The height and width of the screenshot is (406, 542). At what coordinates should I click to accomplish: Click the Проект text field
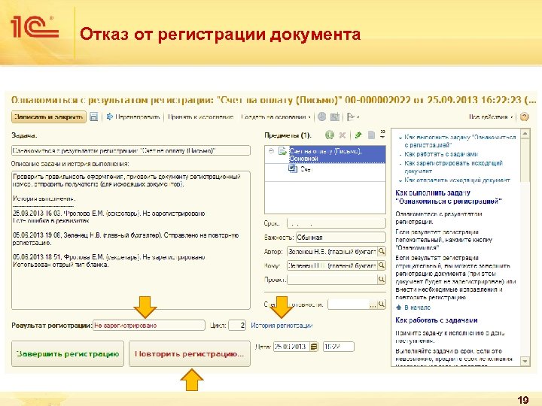point(332,279)
